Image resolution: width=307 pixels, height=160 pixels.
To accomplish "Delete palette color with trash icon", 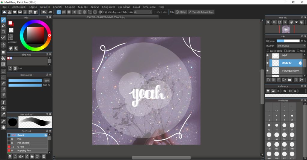I will click(15, 68).
